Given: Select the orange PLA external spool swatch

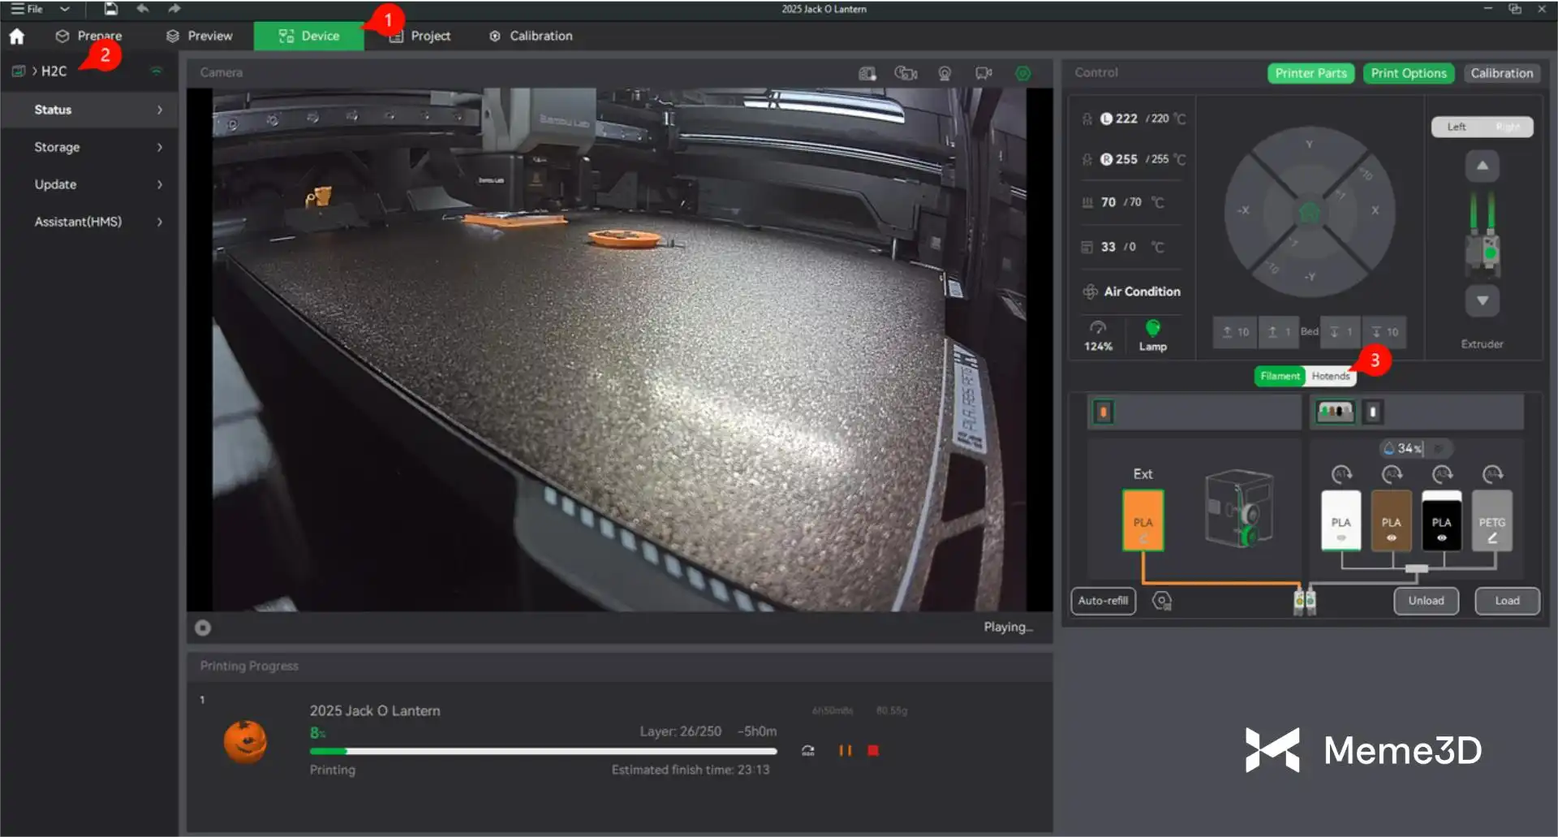Looking at the screenshot, I should tap(1143, 520).
